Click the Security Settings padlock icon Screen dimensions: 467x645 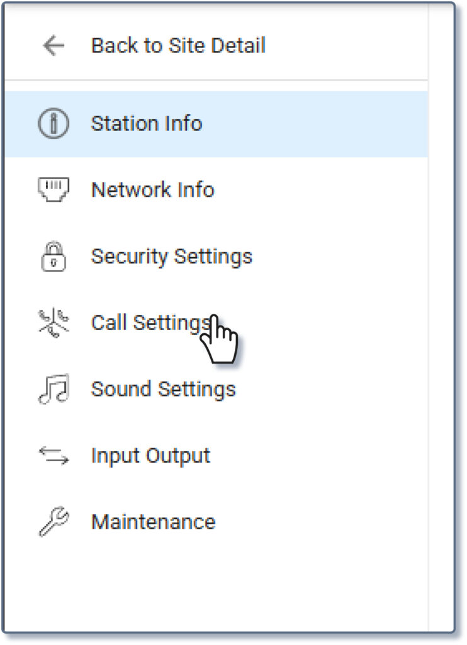click(x=53, y=256)
